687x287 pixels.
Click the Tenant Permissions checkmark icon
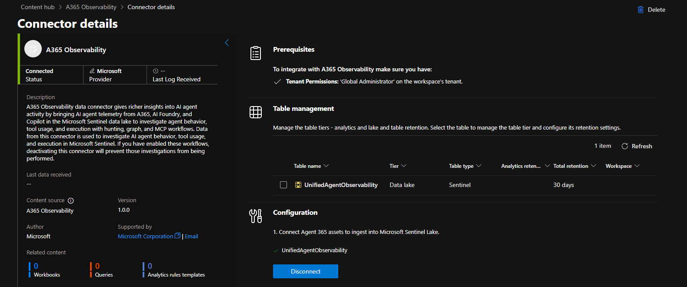click(277, 82)
